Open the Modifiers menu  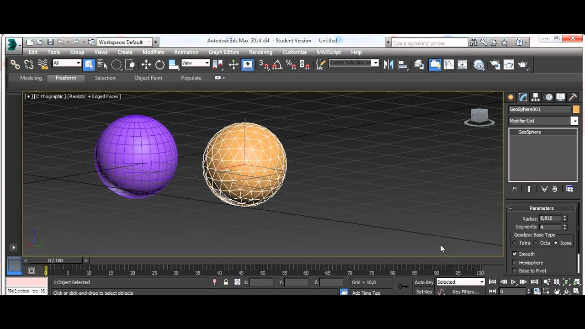tap(153, 52)
